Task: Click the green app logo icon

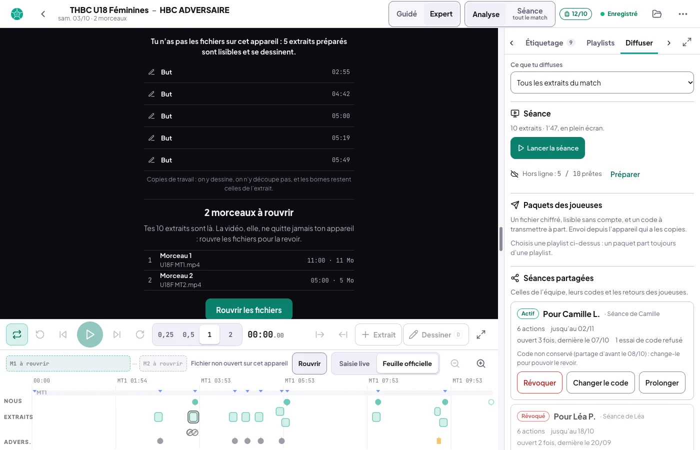Action: (x=17, y=14)
